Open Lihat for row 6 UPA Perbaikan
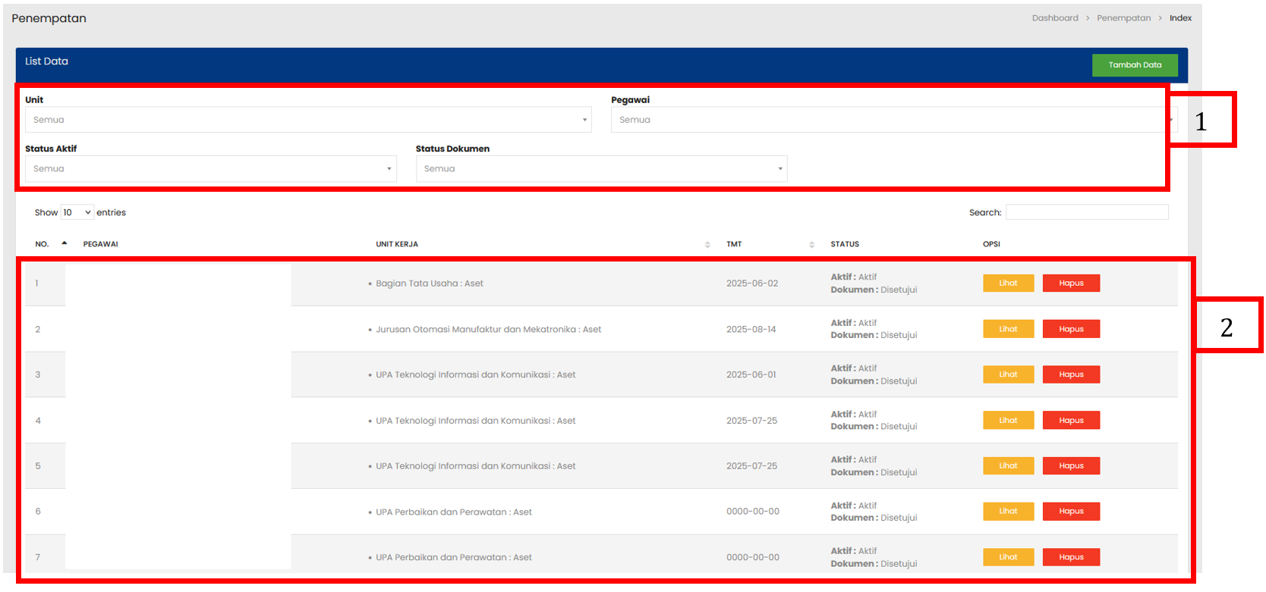This screenshot has width=1266, height=592. (x=1008, y=512)
